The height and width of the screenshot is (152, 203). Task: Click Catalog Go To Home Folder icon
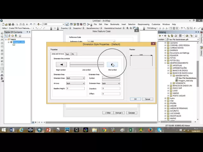click(172, 36)
